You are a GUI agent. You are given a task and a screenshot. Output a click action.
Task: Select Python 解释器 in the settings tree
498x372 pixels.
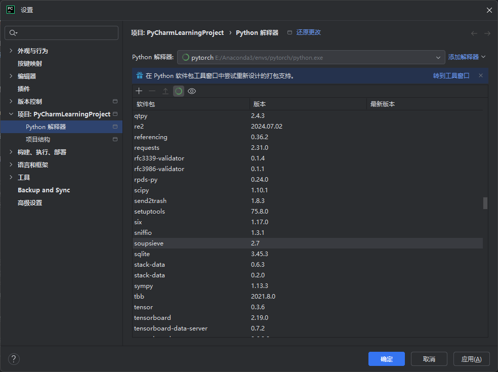[x=61, y=127]
